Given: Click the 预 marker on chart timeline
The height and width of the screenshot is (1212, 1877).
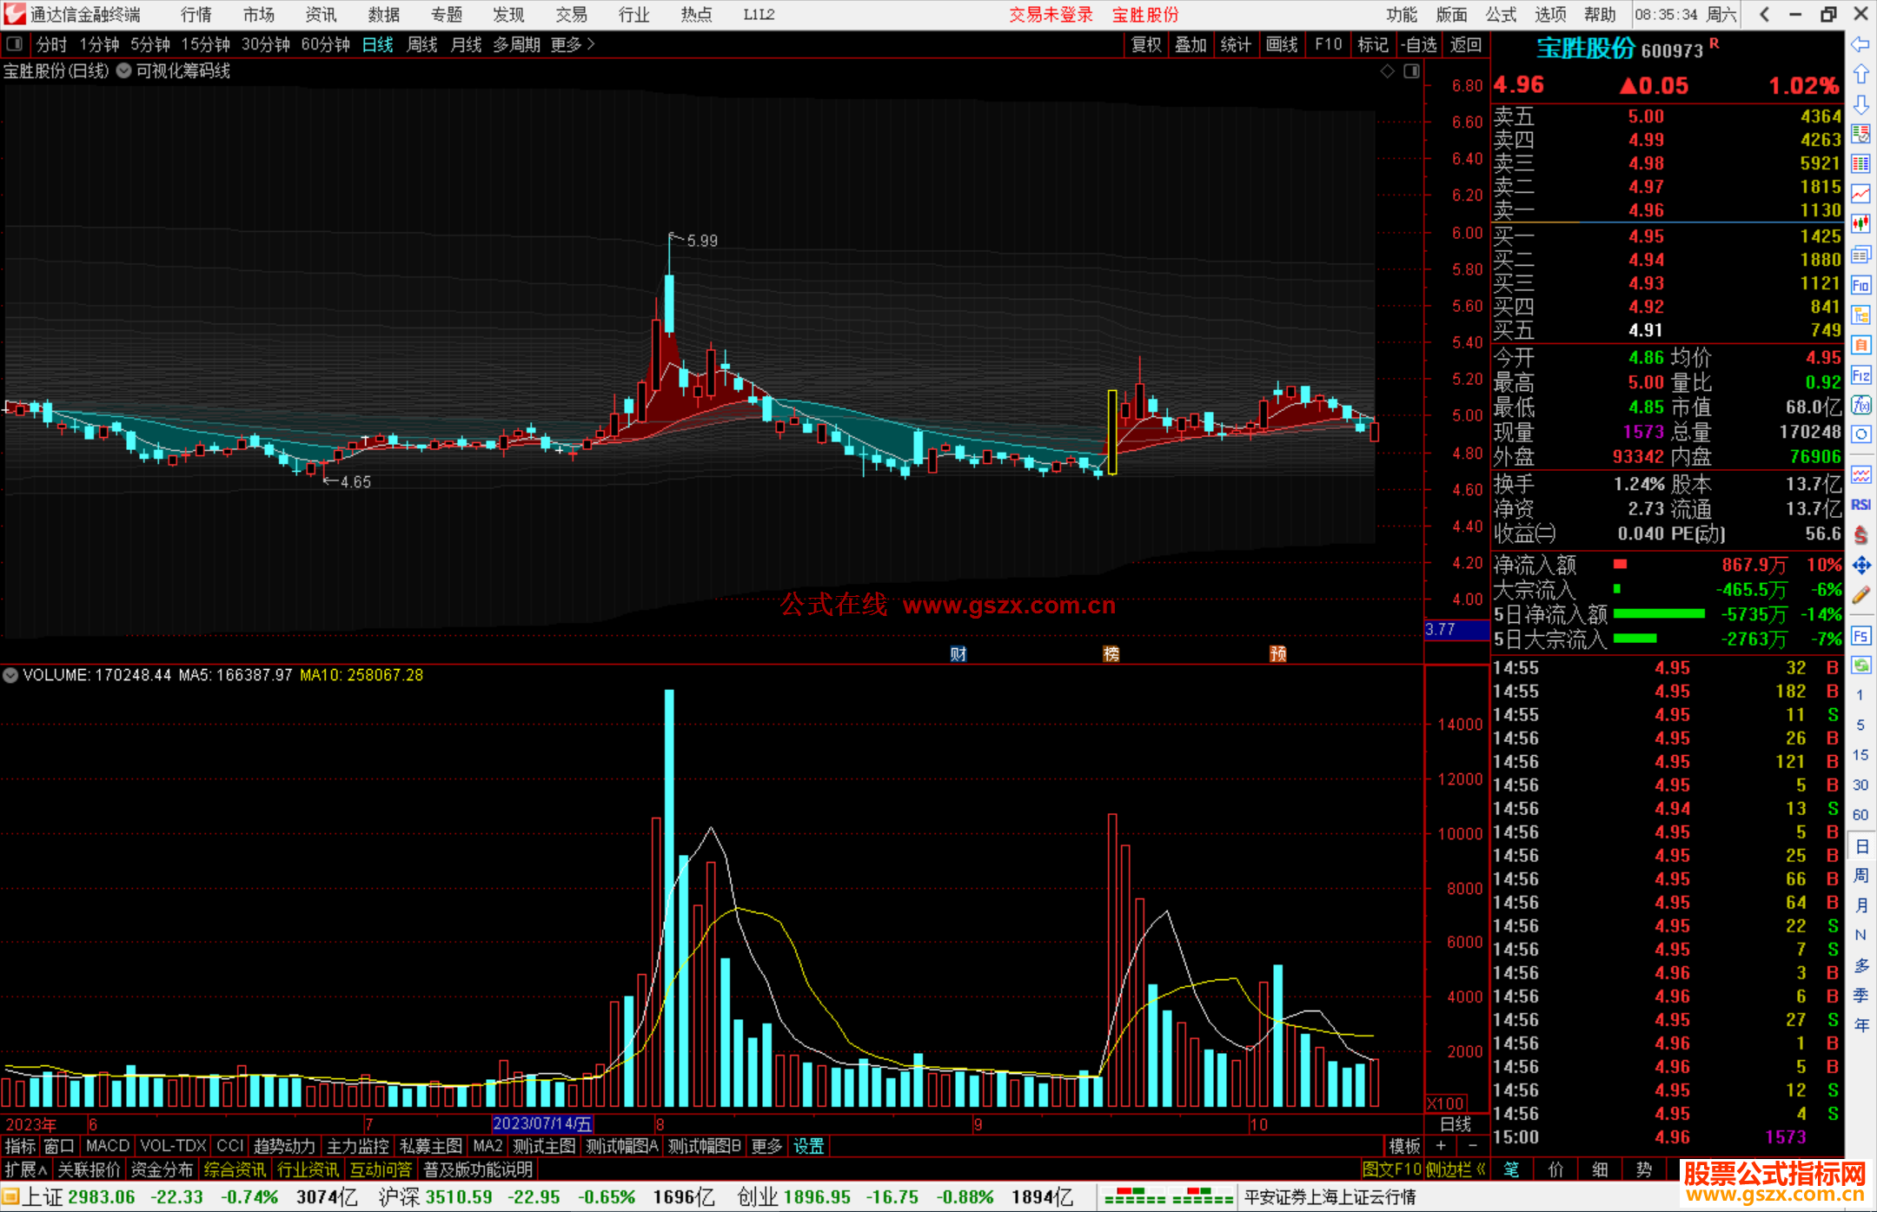Looking at the screenshot, I should [1278, 654].
